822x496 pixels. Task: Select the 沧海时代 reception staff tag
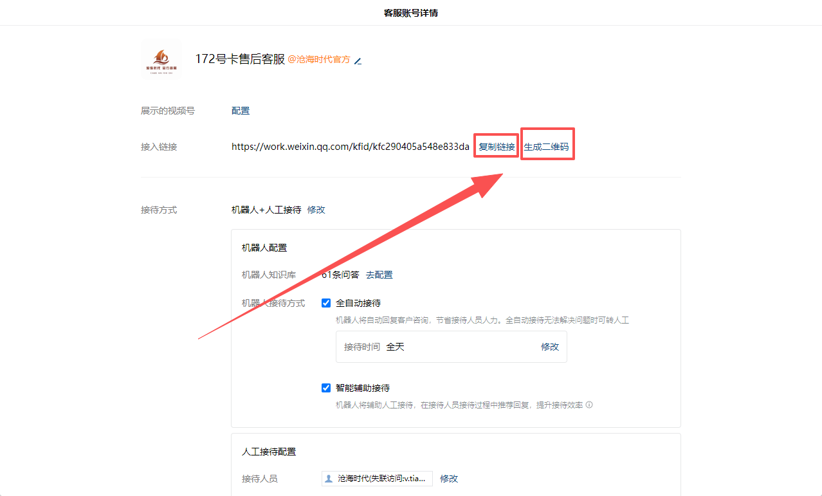click(x=377, y=479)
